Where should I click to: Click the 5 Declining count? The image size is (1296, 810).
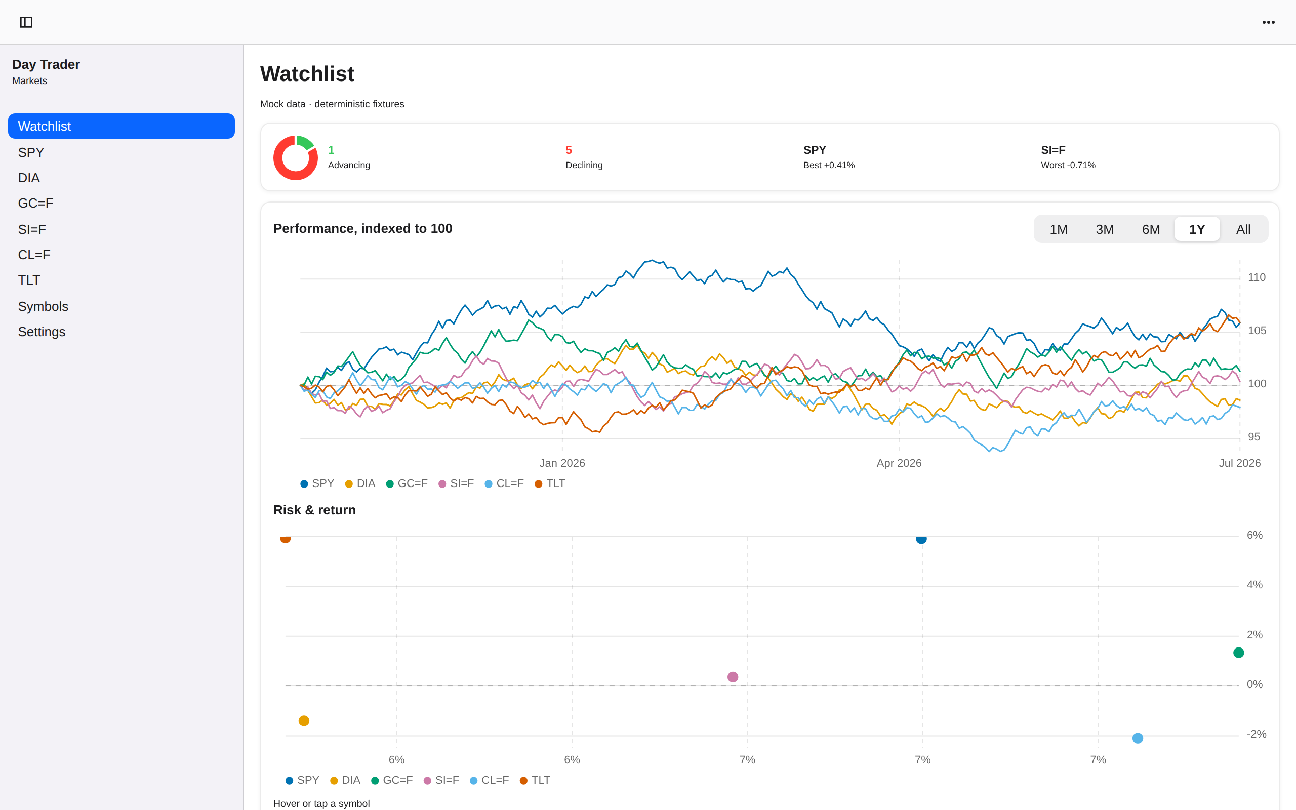584,157
